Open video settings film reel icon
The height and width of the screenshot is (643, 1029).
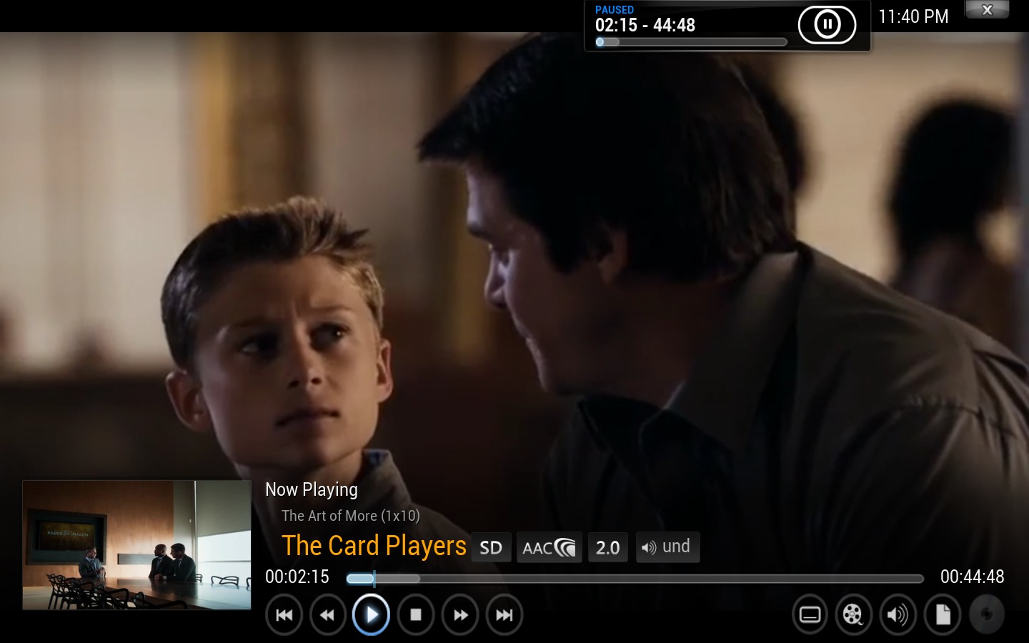[x=853, y=614]
